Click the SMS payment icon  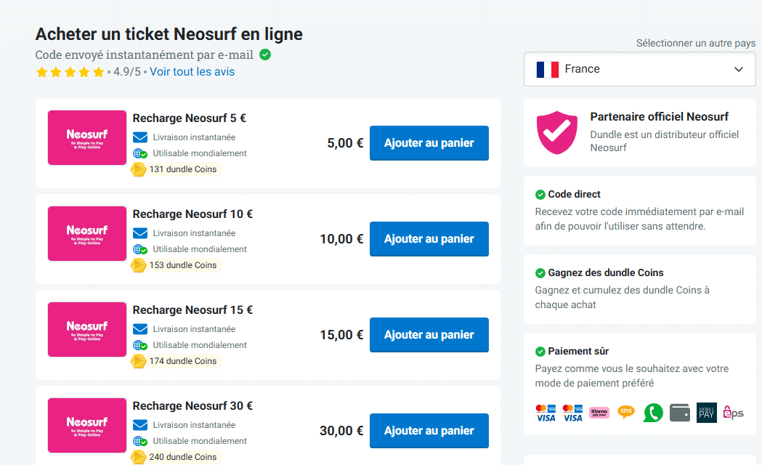point(625,413)
